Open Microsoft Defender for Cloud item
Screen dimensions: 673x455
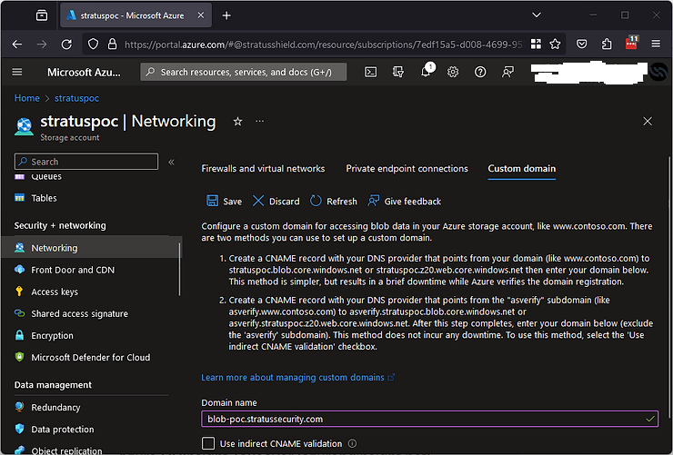tap(92, 357)
